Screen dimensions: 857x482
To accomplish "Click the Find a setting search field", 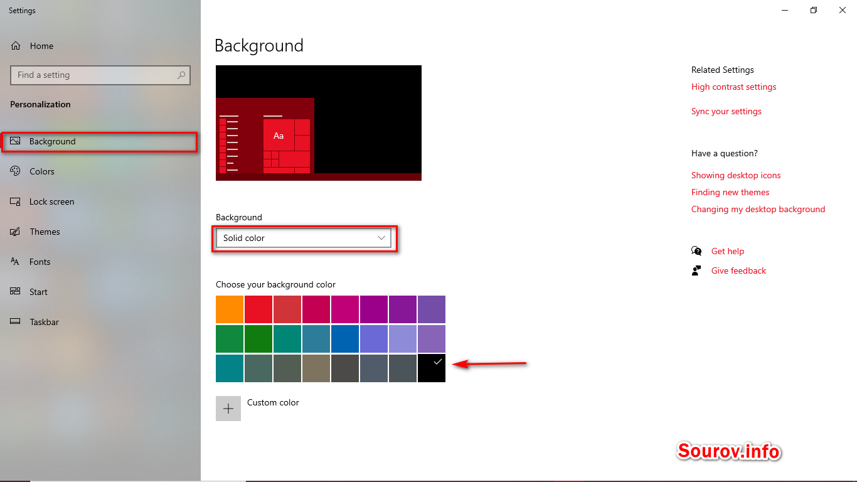I will (x=100, y=75).
